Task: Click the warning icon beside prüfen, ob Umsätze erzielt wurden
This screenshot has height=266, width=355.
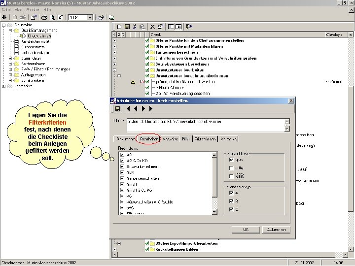Action: (133, 82)
